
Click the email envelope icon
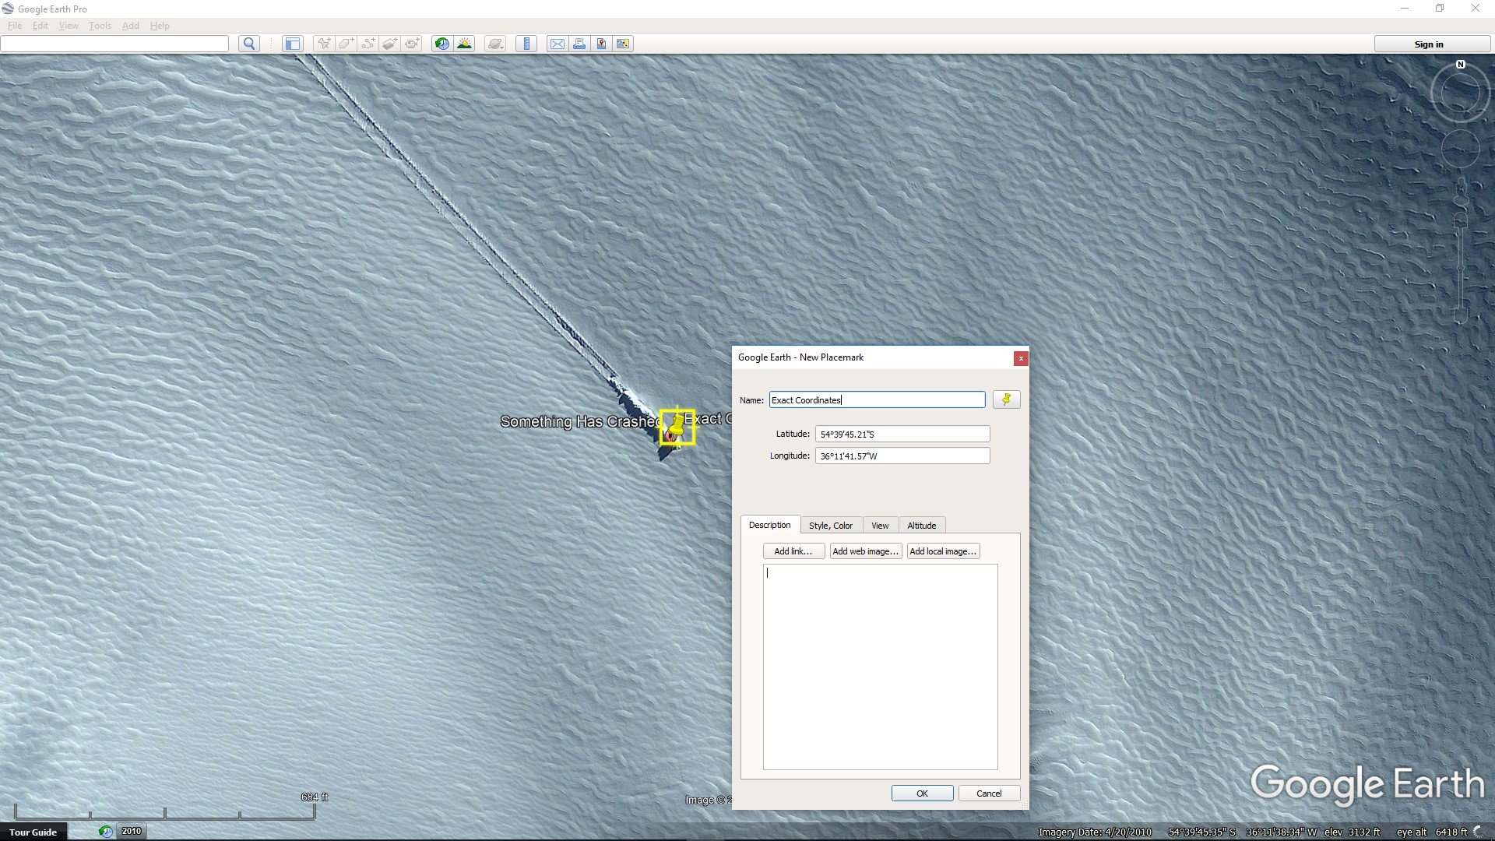coord(557,44)
